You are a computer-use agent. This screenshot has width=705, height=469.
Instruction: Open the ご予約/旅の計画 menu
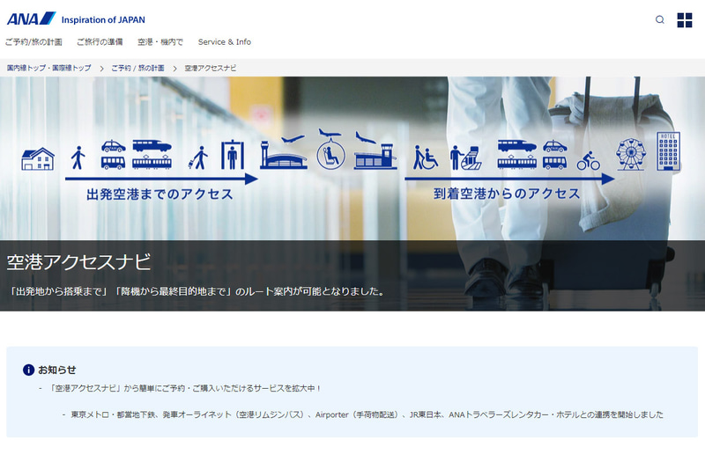[33, 41]
